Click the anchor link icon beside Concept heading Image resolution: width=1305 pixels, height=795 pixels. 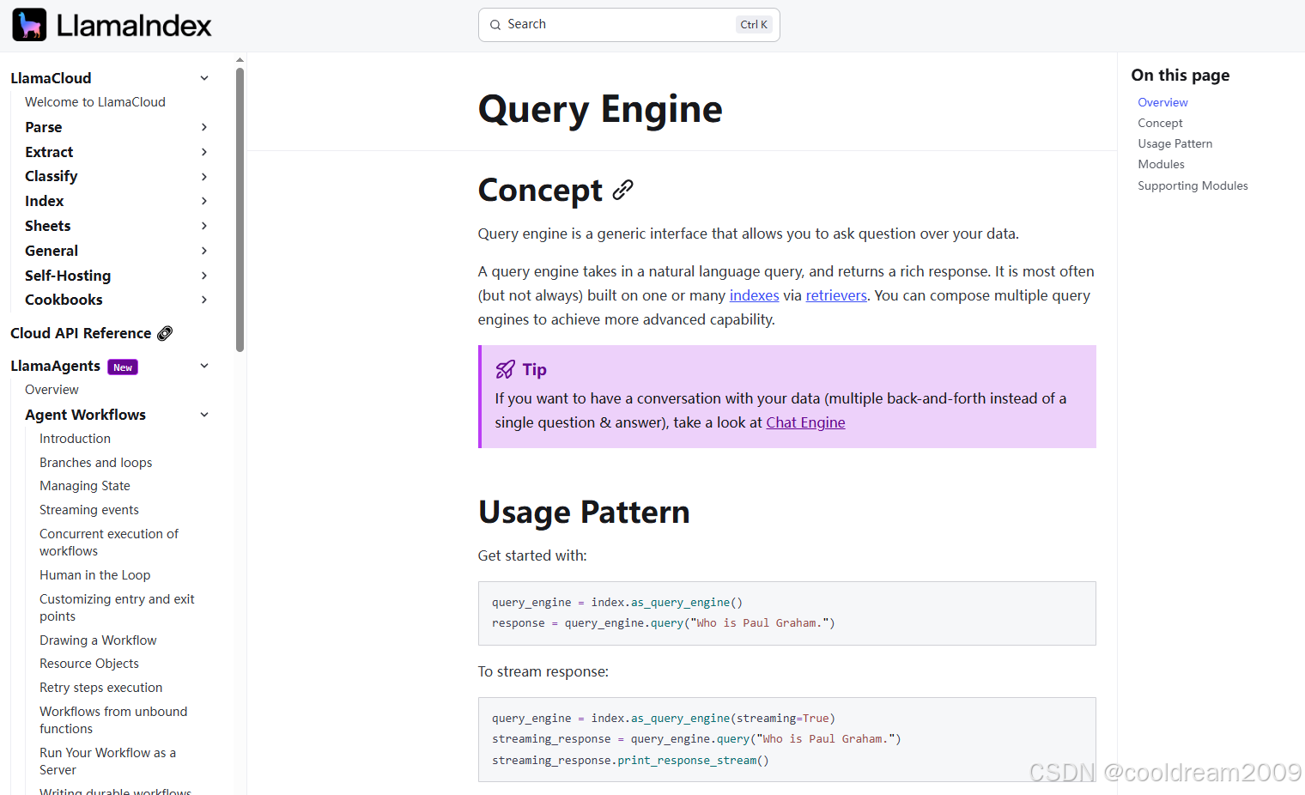point(622,190)
